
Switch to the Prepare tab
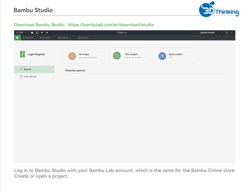click(28, 38)
